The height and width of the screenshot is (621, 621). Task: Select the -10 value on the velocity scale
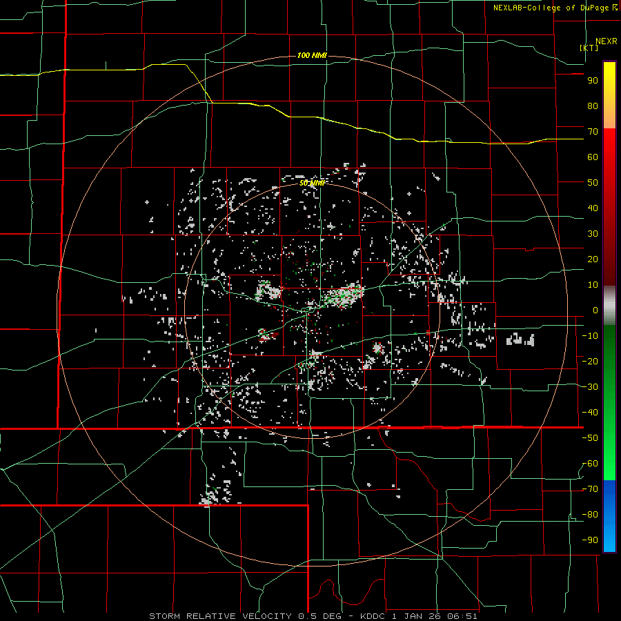590,336
